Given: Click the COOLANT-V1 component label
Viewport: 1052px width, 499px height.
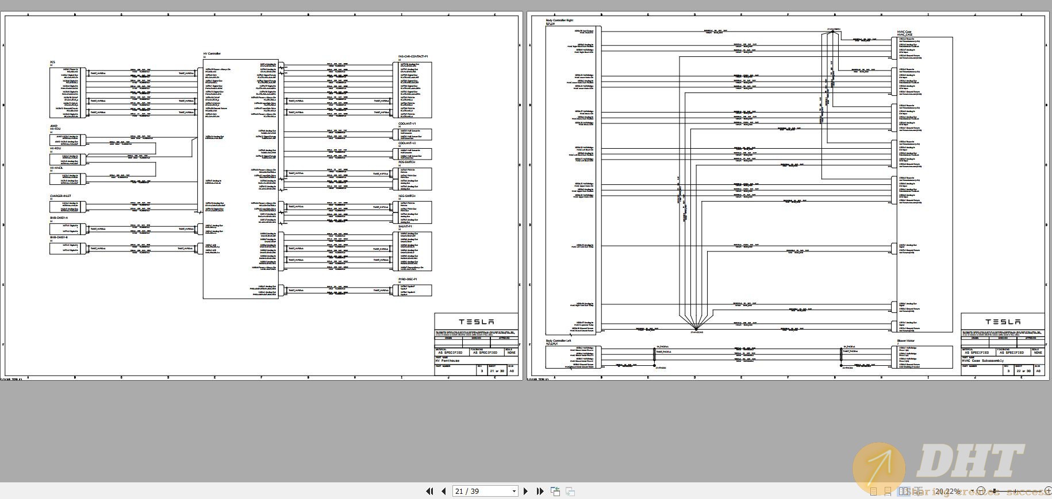Looking at the screenshot, I should click(x=407, y=123).
